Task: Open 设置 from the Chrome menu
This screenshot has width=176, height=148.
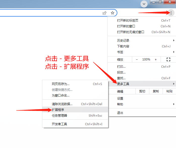Action: coord(120,98)
